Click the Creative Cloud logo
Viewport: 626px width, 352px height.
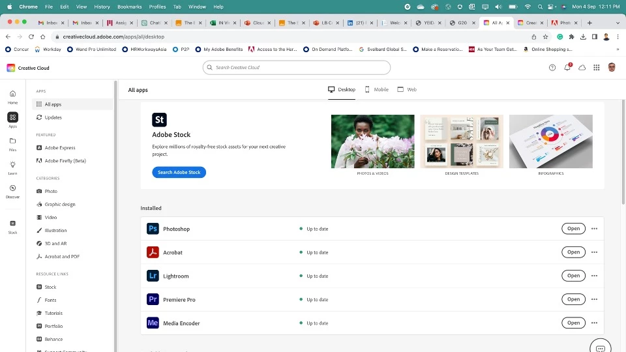11,68
